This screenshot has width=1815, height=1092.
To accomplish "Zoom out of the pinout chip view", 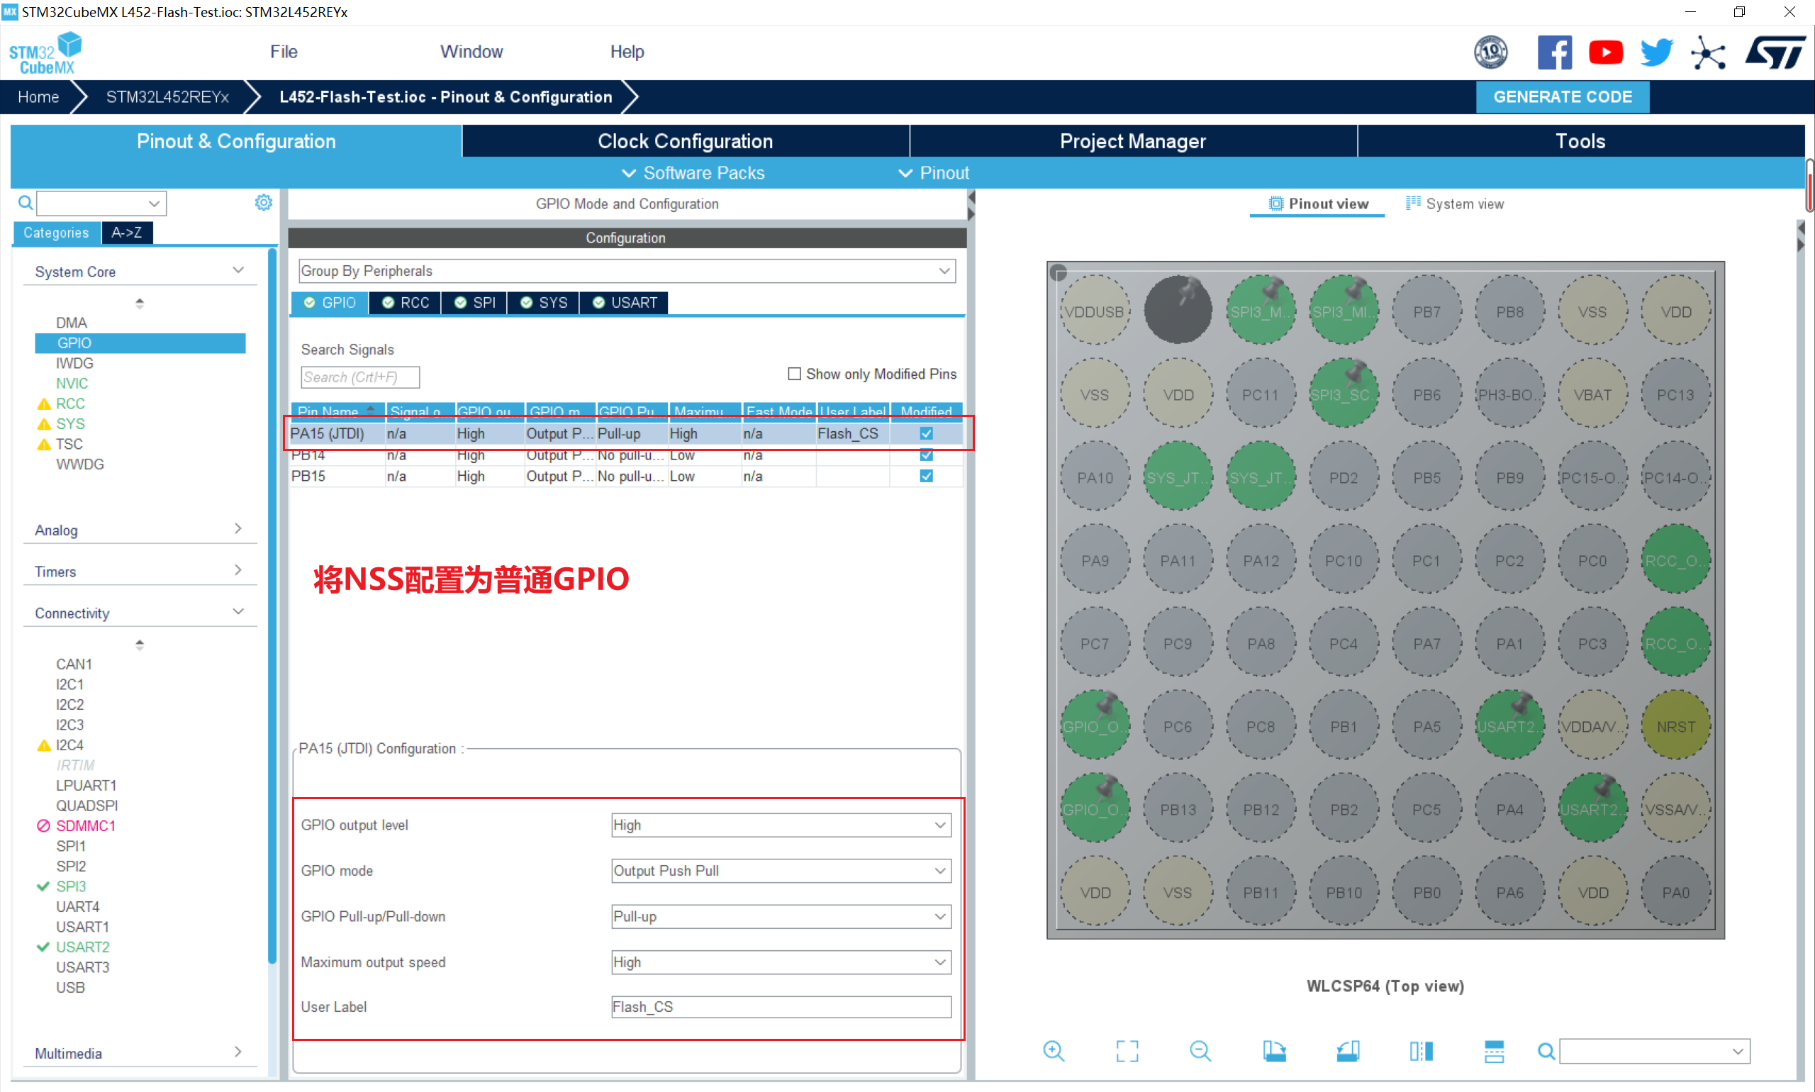I will (1200, 1051).
